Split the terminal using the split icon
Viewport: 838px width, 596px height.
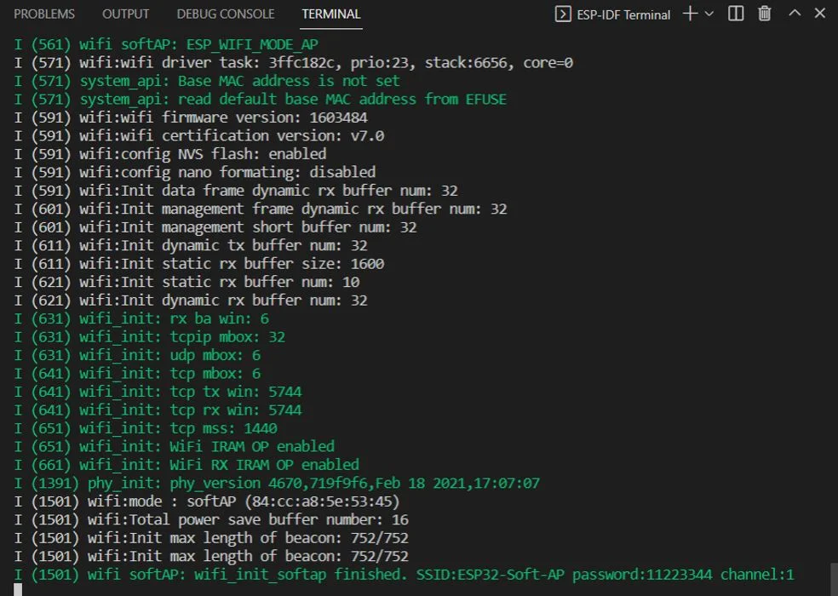point(736,14)
